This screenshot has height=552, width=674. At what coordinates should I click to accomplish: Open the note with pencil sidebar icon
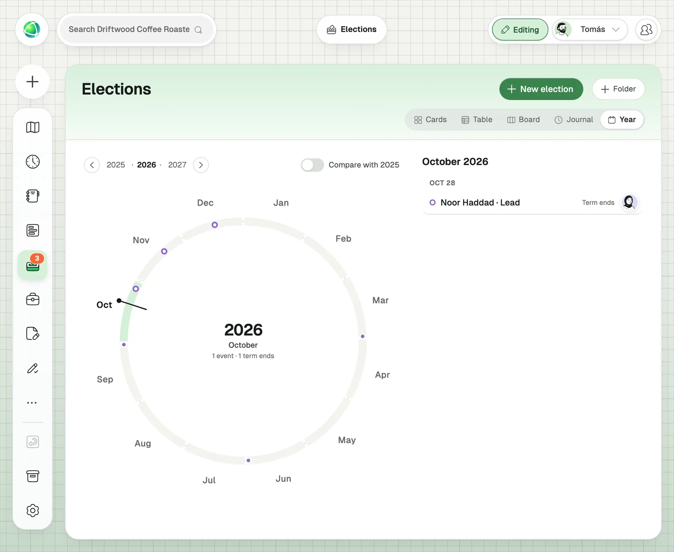pyautogui.click(x=32, y=334)
